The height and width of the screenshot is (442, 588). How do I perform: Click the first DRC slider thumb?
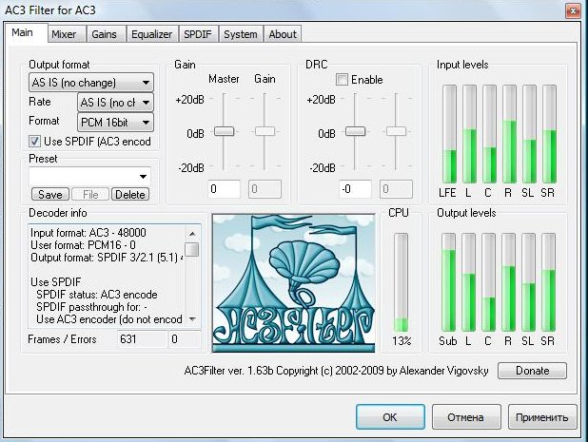(x=355, y=131)
